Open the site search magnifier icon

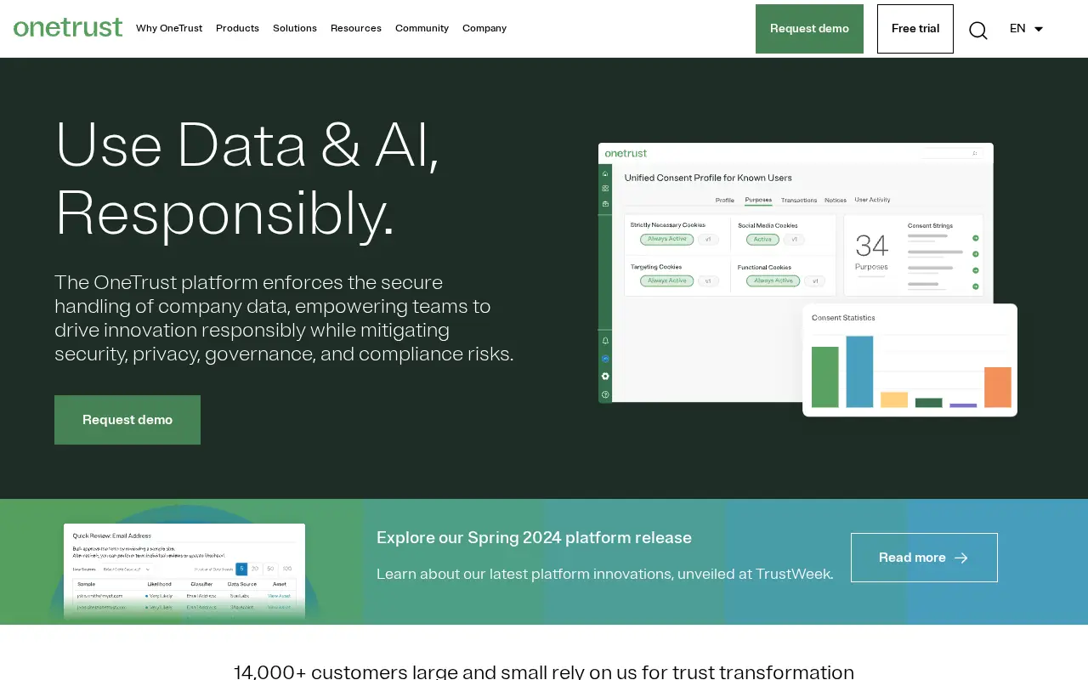pyautogui.click(x=978, y=30)
